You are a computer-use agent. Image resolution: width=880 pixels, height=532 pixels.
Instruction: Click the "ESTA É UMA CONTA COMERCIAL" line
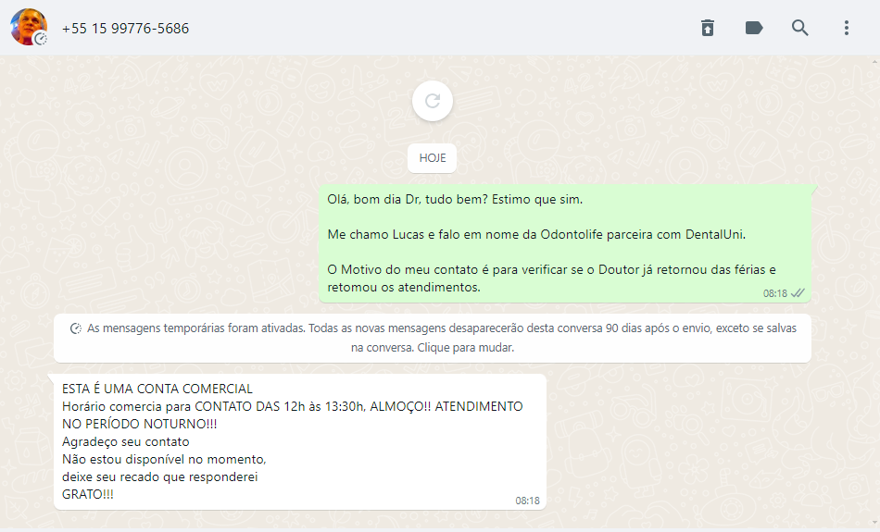pyautogui.click(x=157, y=389)
